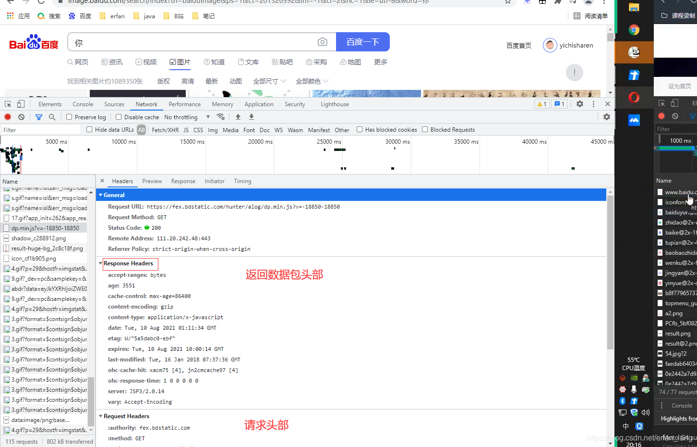Filter requests by Fetch/XHR
Viewport: 697px width, 447px height.
click(x=165, y=130)
